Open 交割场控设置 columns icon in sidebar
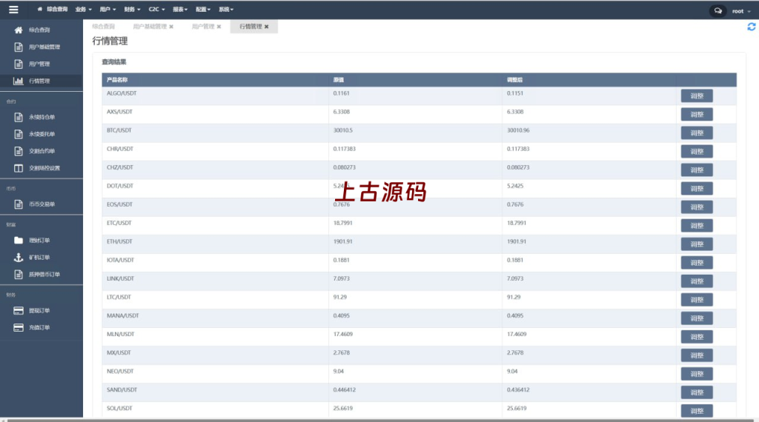This screenshot has width=759, height=422. [x=19, y=168]
